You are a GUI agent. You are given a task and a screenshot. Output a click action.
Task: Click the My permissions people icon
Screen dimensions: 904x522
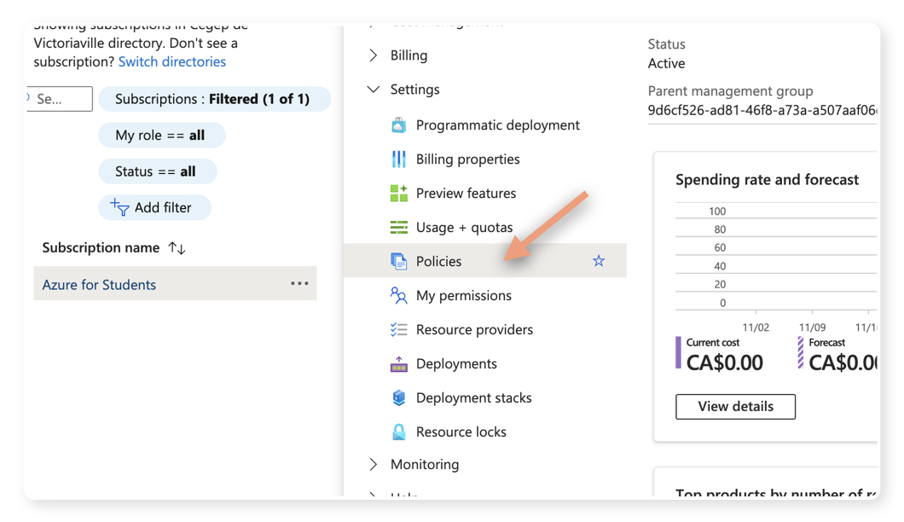[x=398, y=296]
